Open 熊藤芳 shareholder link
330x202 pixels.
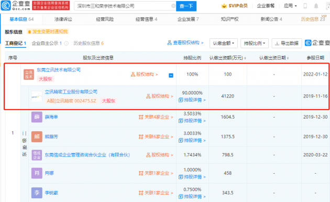tap(51, 136)
